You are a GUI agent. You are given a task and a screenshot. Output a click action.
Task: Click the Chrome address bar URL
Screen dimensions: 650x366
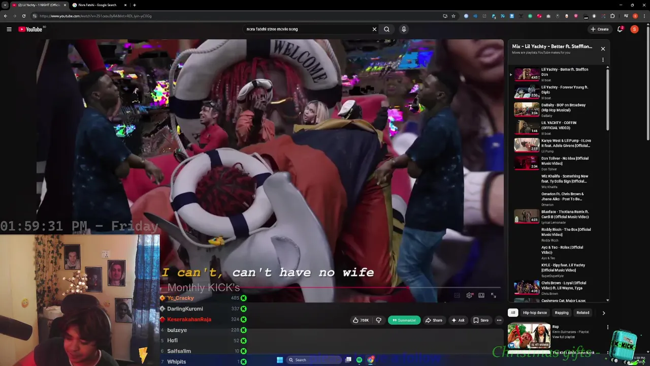95,16
